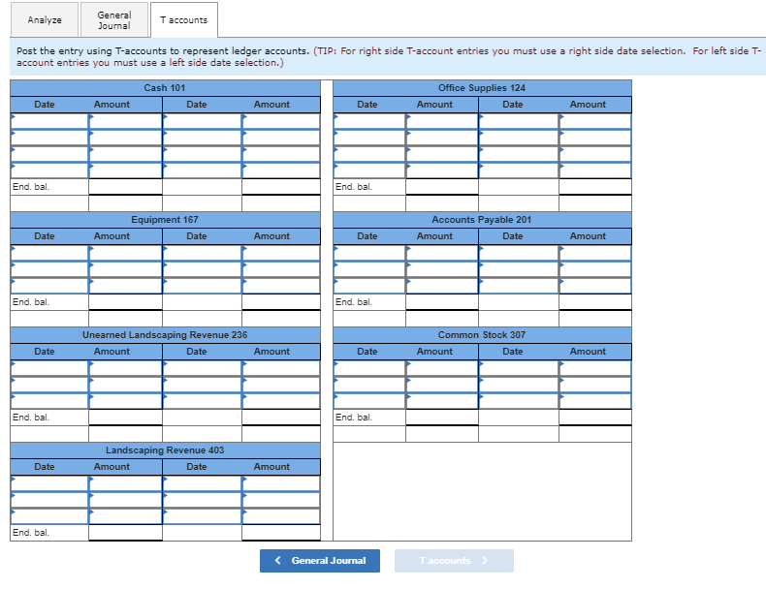
Task: Click fourth-row left date dropdown in Cash 101
Action: (49, 170)
